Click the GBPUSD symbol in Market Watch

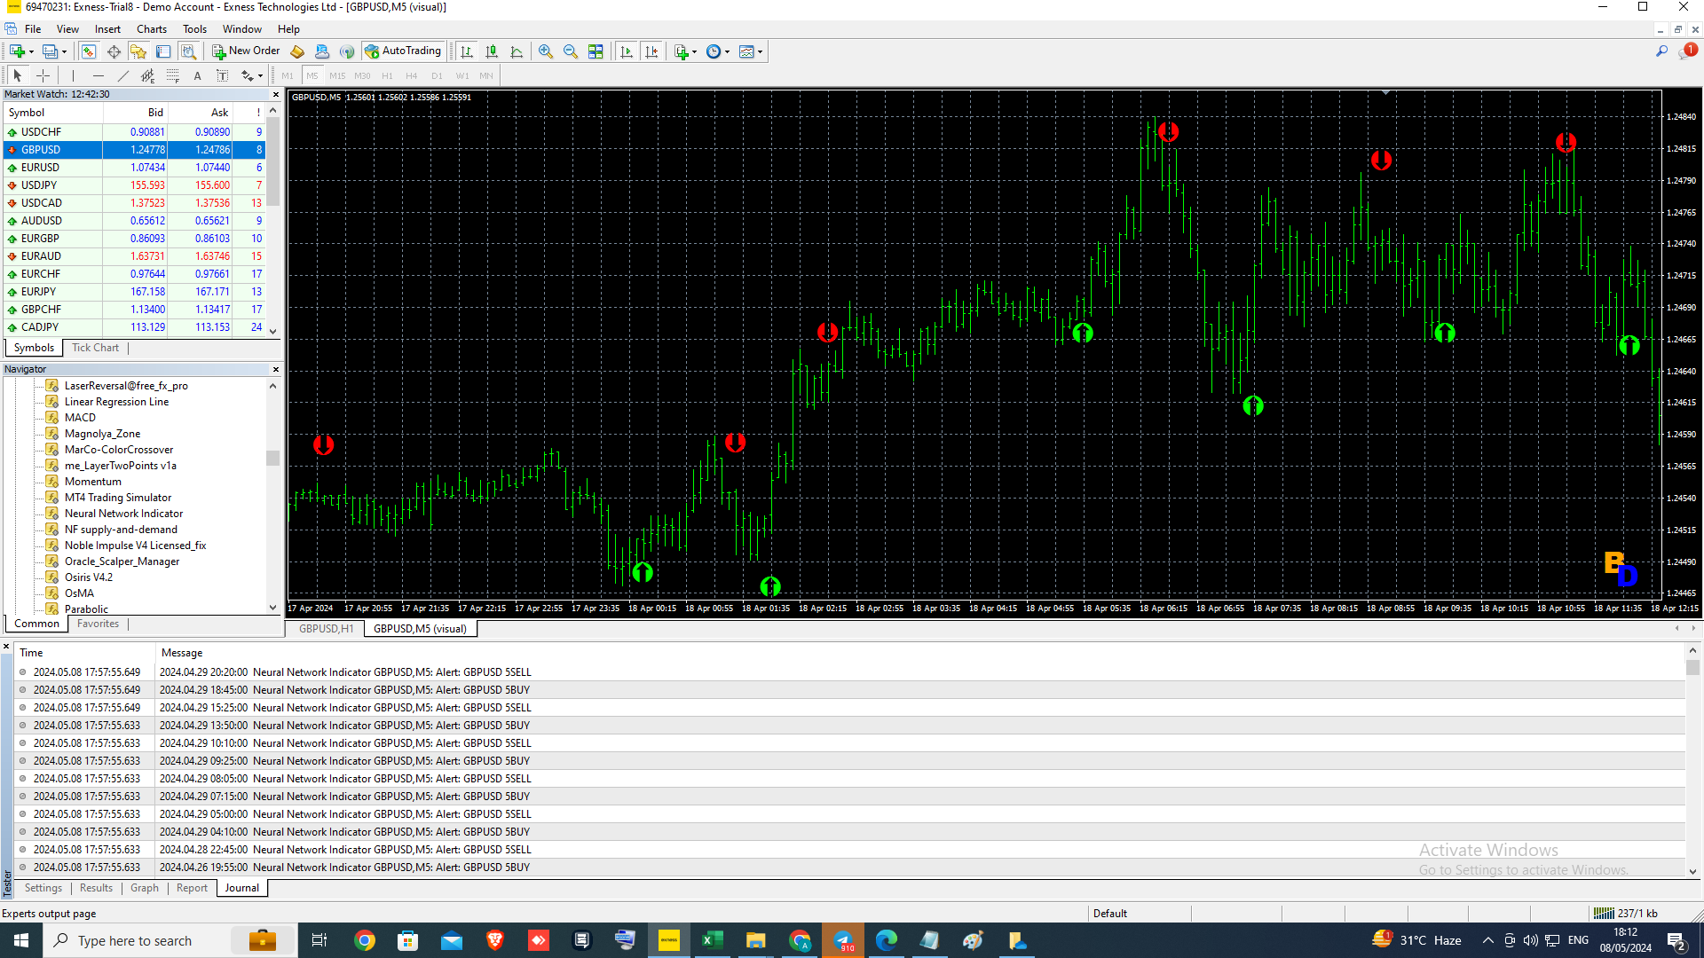(x=41, y=150)
